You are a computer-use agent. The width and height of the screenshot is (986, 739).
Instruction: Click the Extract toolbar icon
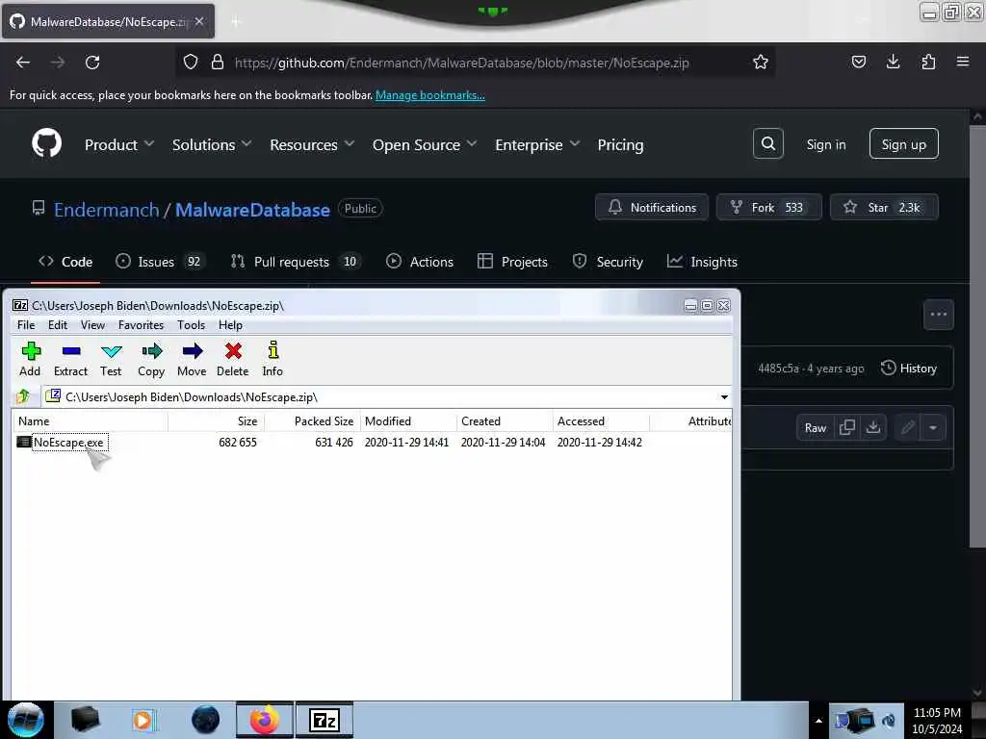pos(70,360)
